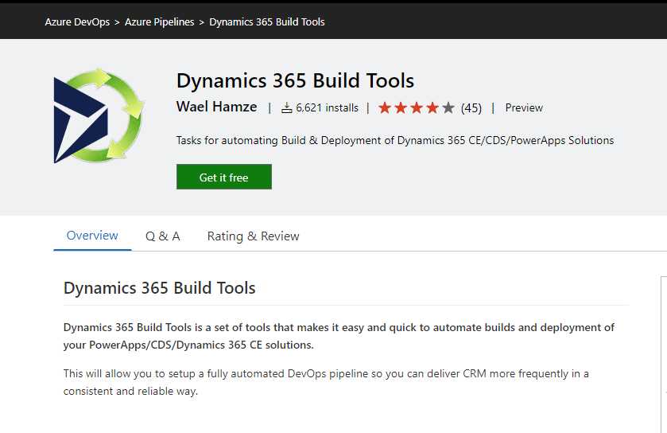Click the extension title heading in header
The image size is (667, 433).
(295, 81)
